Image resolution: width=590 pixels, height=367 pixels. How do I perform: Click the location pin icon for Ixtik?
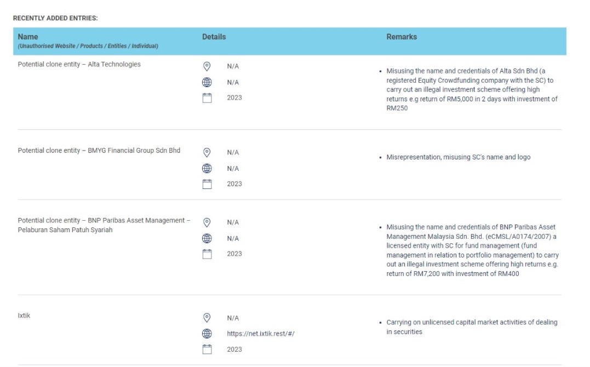pos(207,318)
